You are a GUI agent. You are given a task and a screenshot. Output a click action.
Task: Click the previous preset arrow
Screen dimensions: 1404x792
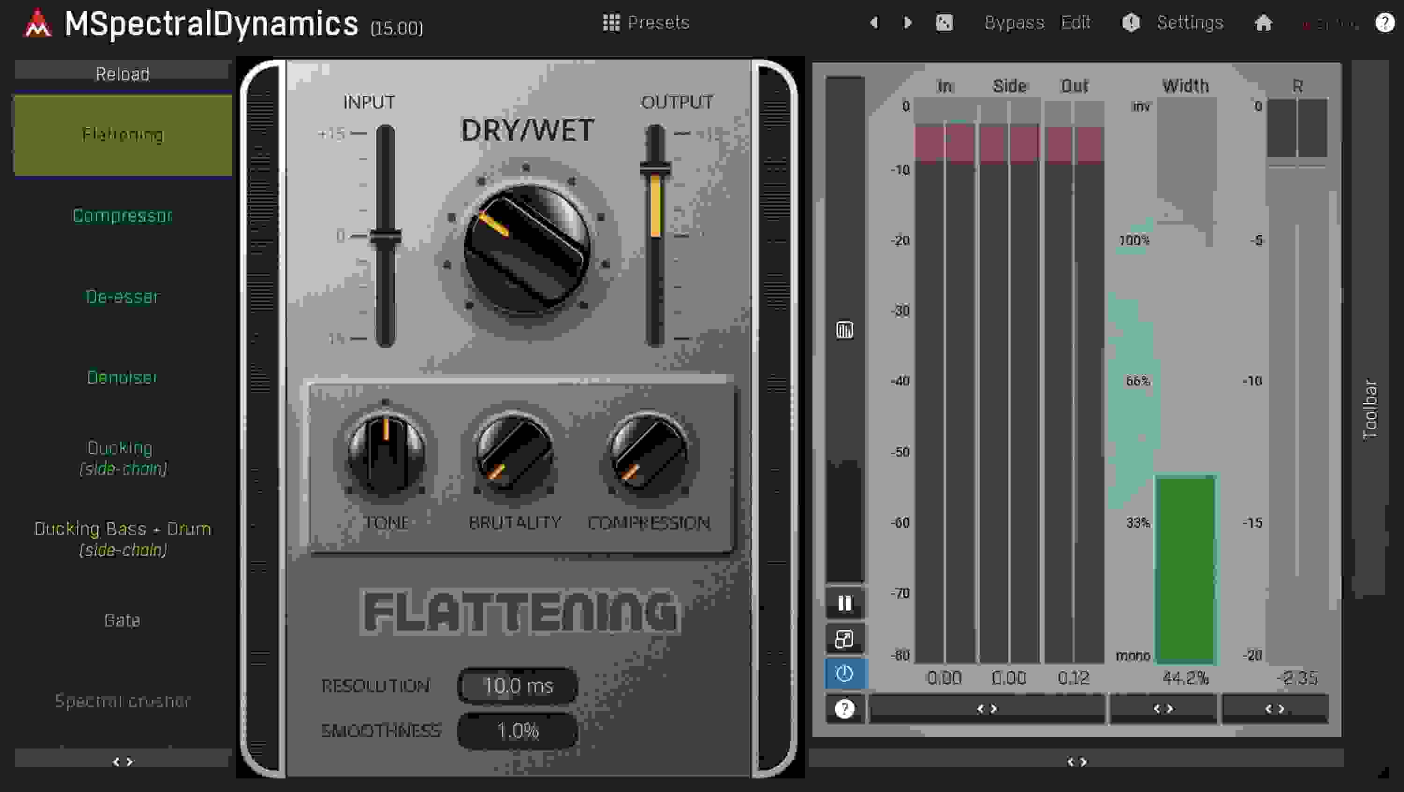point(874,23)
